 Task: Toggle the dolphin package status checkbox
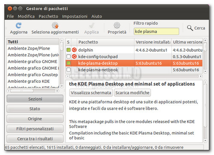pos(68,50)
